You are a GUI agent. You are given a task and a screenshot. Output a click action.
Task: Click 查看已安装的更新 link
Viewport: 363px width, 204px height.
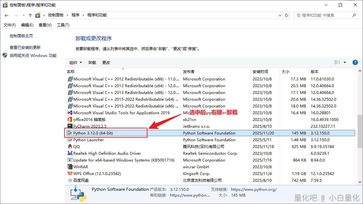[25, 47]
